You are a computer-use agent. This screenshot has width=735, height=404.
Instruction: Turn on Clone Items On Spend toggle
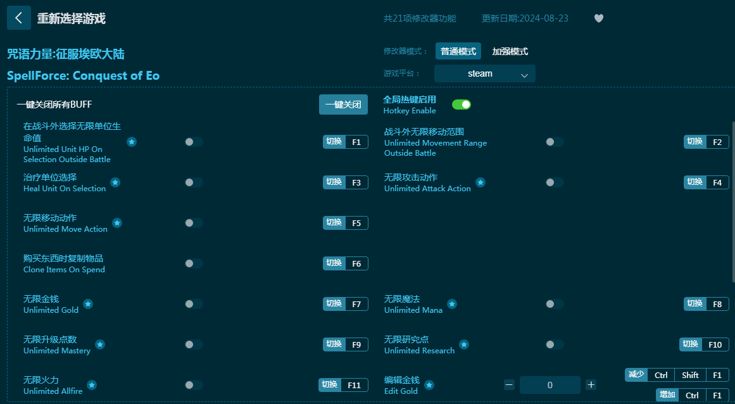(194, 263)
